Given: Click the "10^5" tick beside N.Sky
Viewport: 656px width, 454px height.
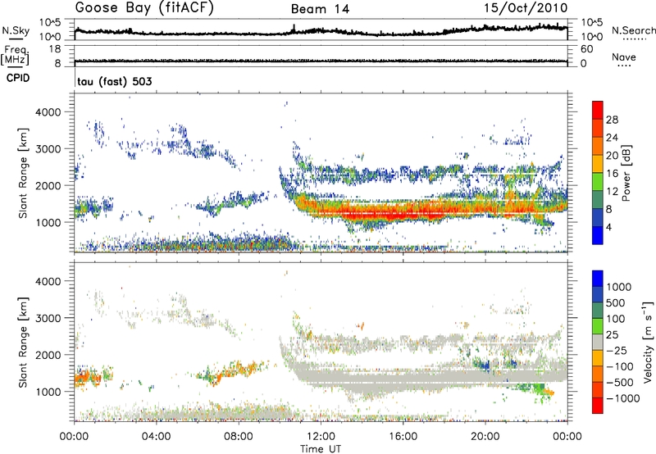Looking at the screenshot, I should [50, 23].
